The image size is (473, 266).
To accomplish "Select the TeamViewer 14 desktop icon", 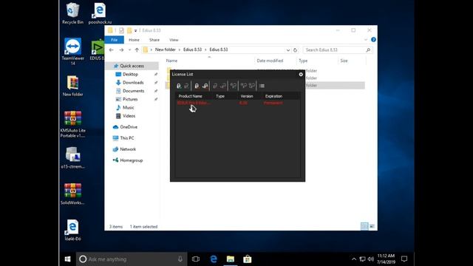I will (x=72, y=51).
